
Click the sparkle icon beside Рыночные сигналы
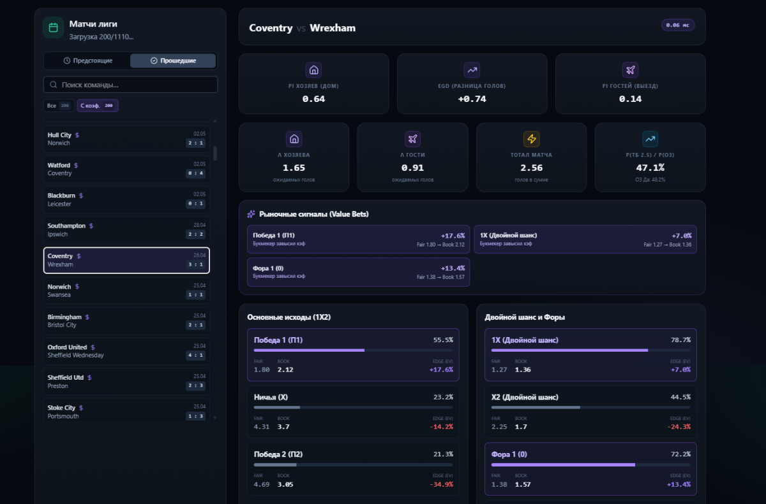(x=252, y=214)
